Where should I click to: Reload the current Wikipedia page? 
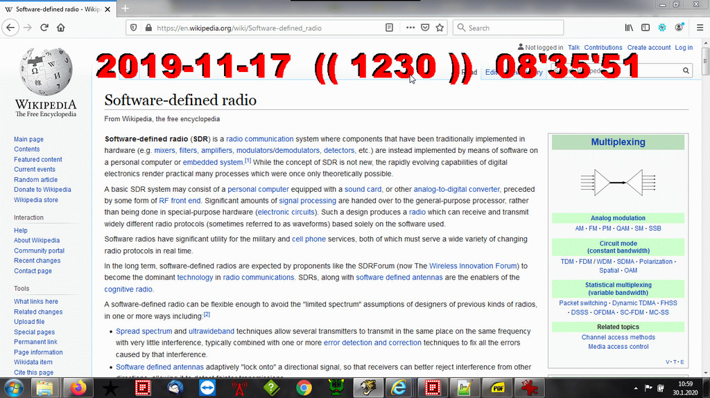44,28
